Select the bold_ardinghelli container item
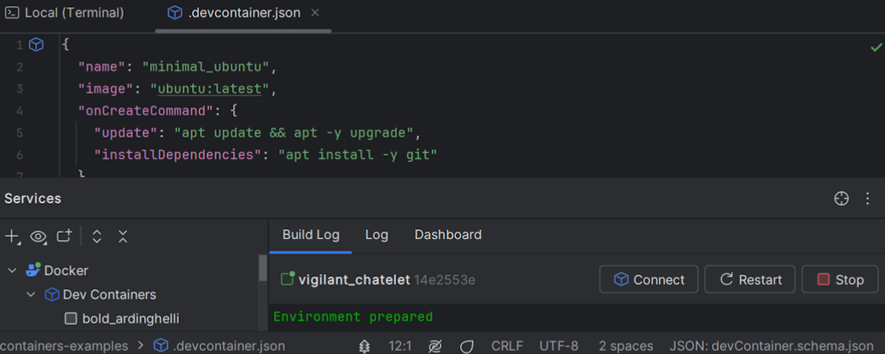 click(130, 319)
